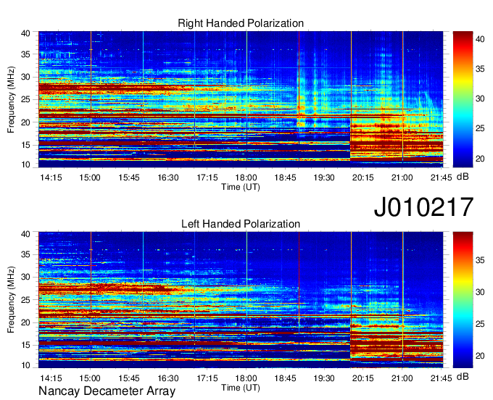Click the upper plot's '14:15' time tick
Screen dimensions: 493x400
[x=51, y=178]
